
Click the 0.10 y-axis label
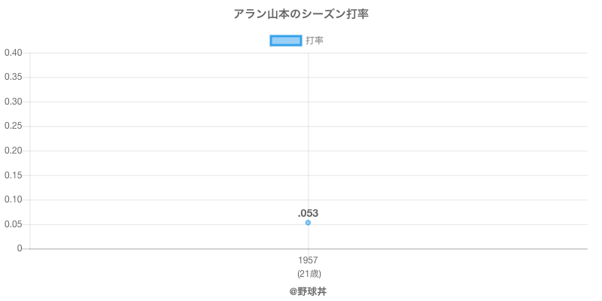(x=14, y=199)
